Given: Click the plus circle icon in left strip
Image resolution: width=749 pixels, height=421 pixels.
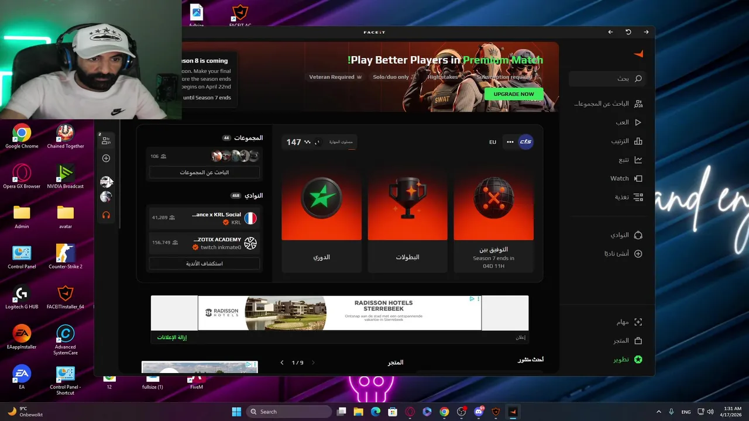Looking at the screenshot, I should (x=106, y=158).
